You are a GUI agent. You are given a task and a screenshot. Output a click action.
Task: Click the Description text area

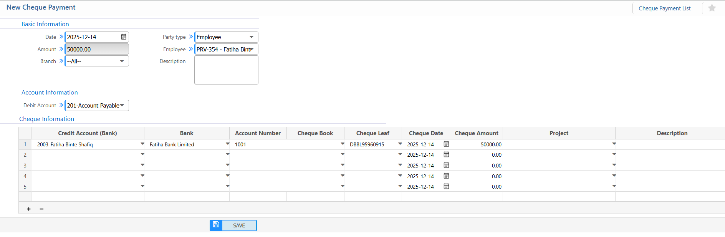(226, 70)
